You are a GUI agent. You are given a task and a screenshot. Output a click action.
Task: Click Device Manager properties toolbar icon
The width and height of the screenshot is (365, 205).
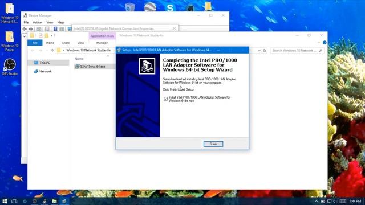click(x=47, y=29)
